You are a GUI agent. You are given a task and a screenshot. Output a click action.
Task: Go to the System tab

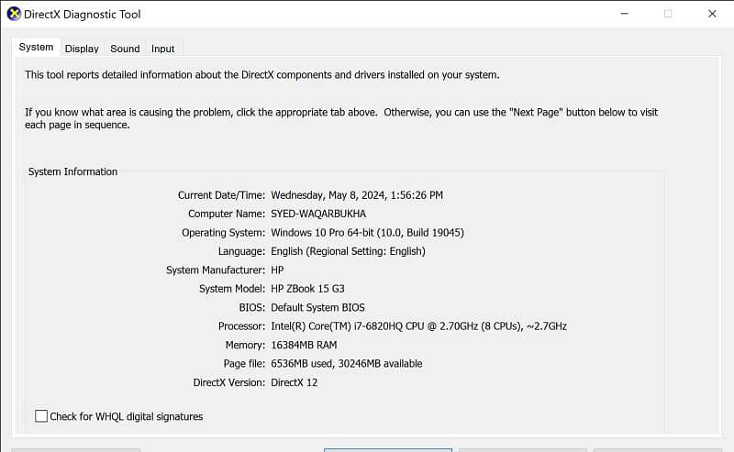37,47
